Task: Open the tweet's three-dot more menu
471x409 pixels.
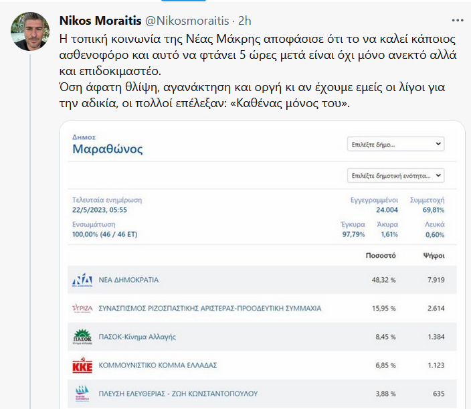Action: click(x=458, y=21)
